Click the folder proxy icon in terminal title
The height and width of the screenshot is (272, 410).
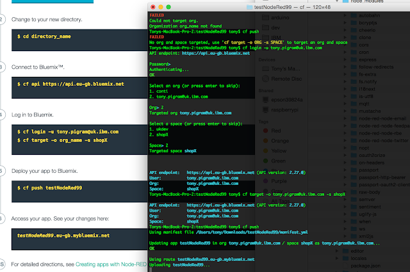(249, 7)
